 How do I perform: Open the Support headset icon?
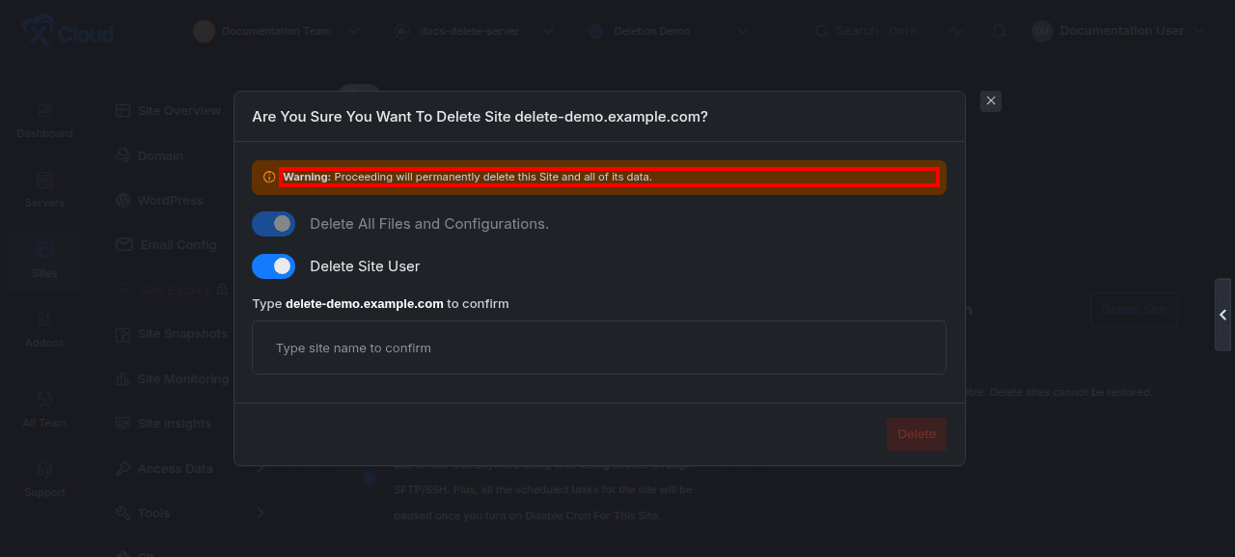(x=44, y=469)
